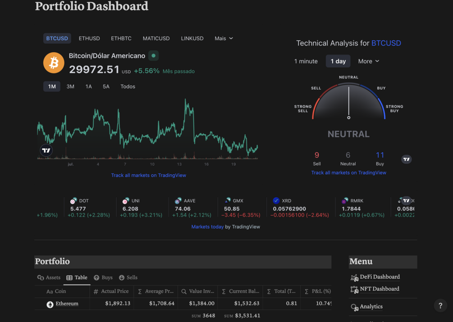Viewport: 453px width, 322px height.
Task: Click the Coin column header
Action: [62, 292]
